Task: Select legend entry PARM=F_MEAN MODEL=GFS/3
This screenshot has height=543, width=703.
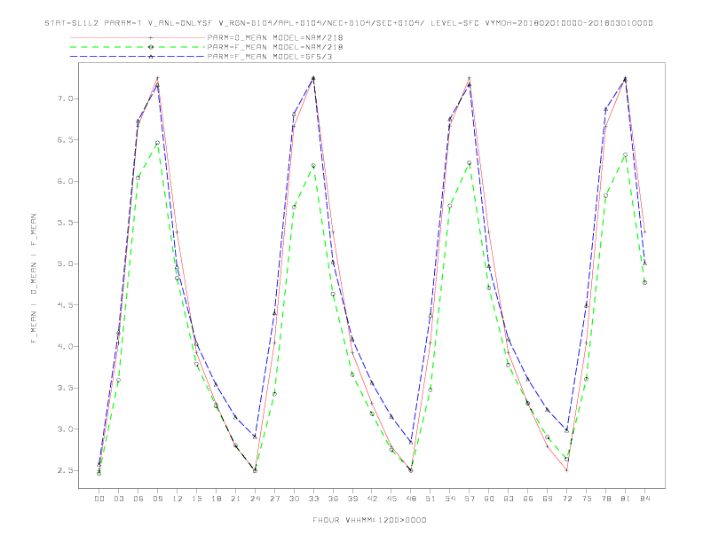Action: [x=270, y=57]
